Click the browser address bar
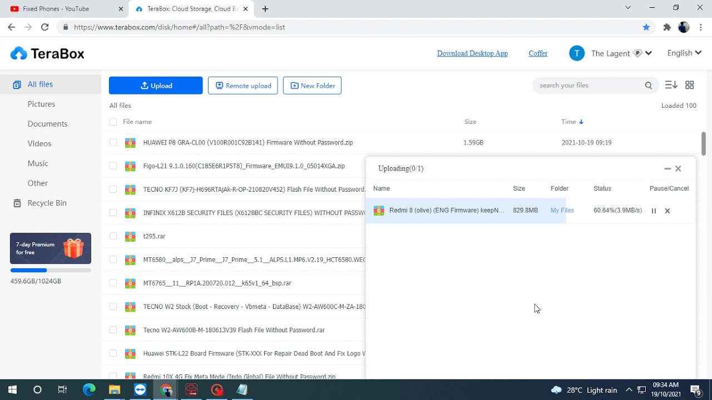This screenshot has width=712, height=400. pos(356,27)
